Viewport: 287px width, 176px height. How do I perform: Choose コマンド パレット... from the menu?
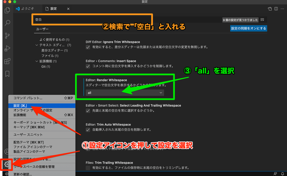(42, 98)
